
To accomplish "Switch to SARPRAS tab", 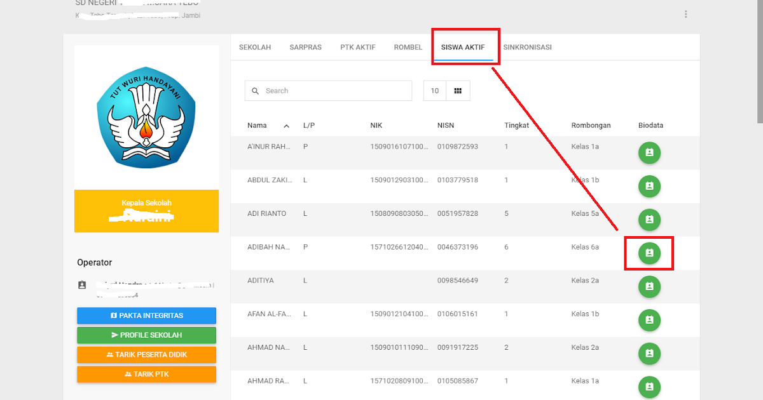I will [x=305, y=47].
